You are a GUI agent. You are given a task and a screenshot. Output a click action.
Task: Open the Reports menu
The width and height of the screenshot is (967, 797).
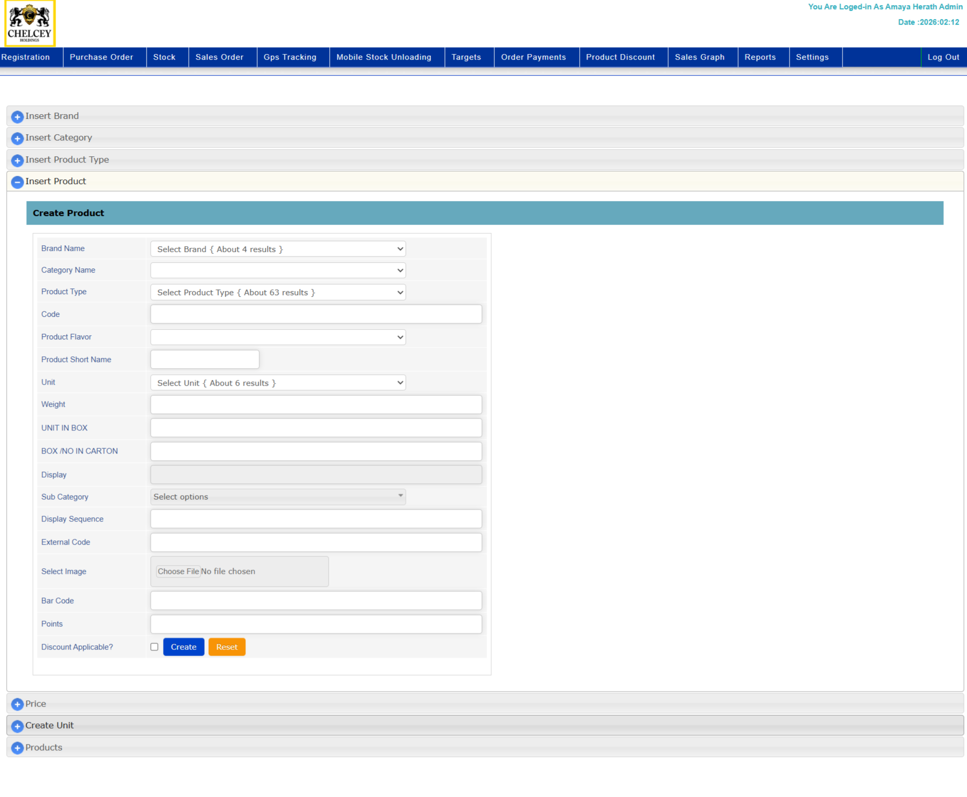[760, 57]
